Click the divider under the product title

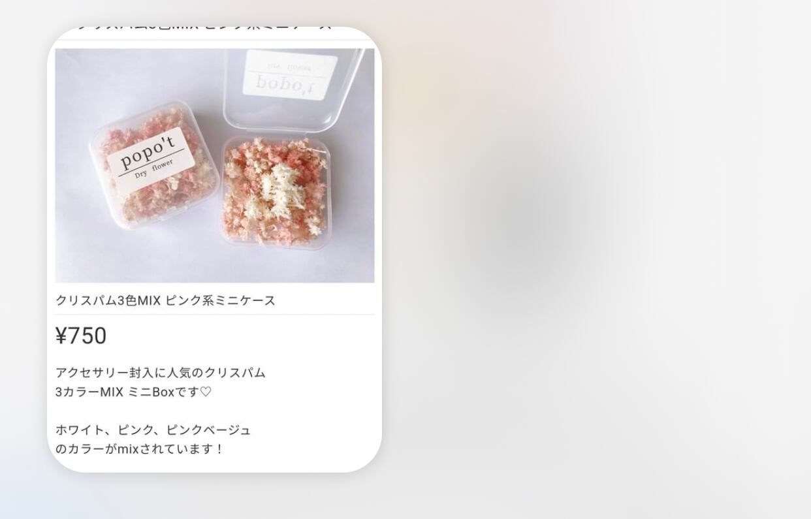[x=215, y=315]
